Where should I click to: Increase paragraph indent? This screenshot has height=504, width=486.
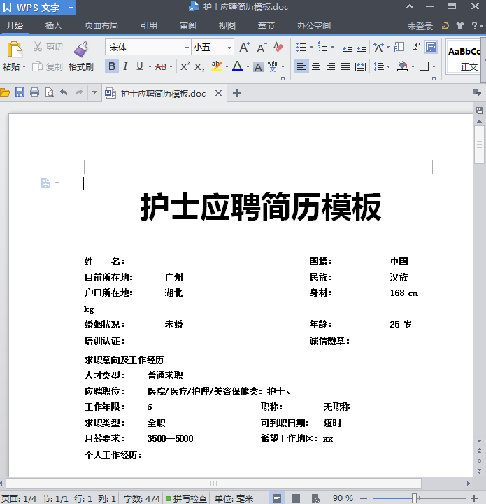click(x=362, y=48)
